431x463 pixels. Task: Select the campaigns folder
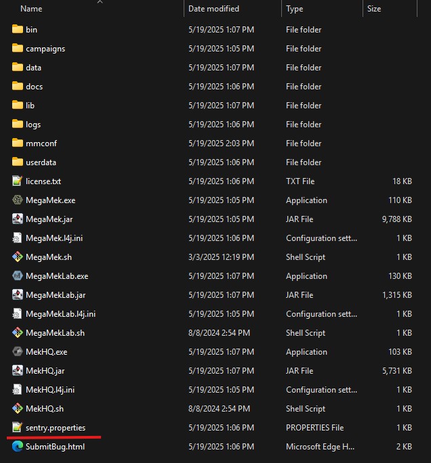click(x=45, y=49)
